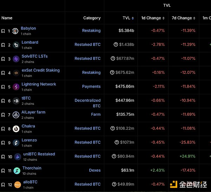Click the alloBTC orange logo
Screen dimensions: 211x192
pyautogui.click(x=18, y=185)
